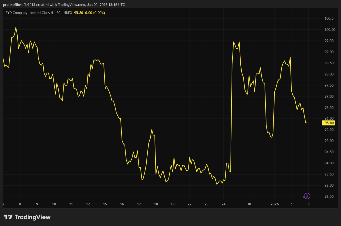Click the 22 date label on time axis

pyautogui.click(x=190, y=204)
